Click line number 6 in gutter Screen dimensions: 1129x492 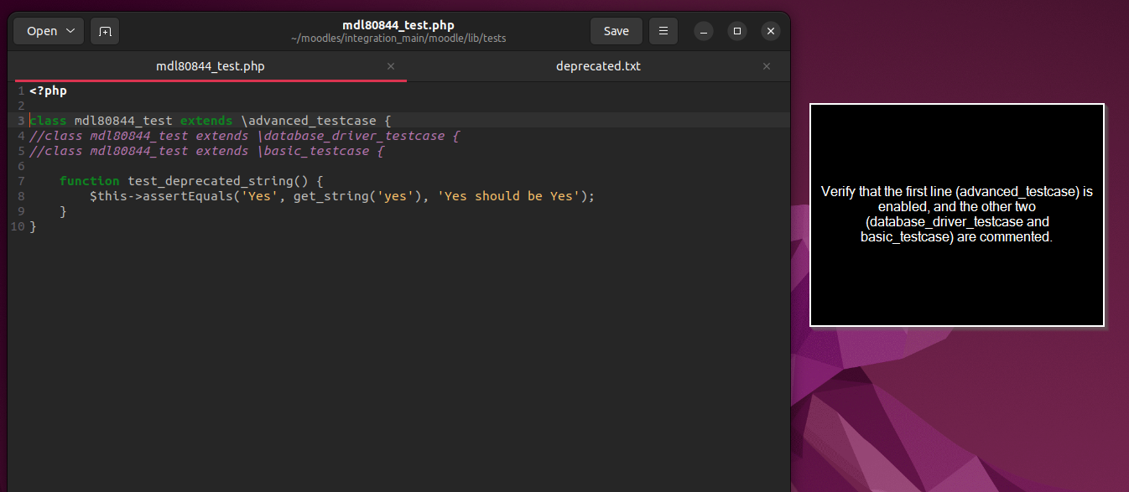21,166
